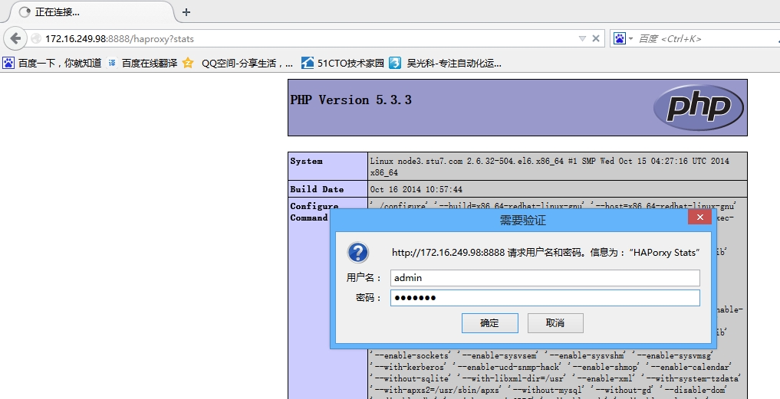Confirm login with 确定 button
This screenshot has width=780, height=399.
point(489,323)
